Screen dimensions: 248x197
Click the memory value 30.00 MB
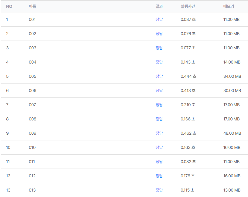[x=232, y=90]
